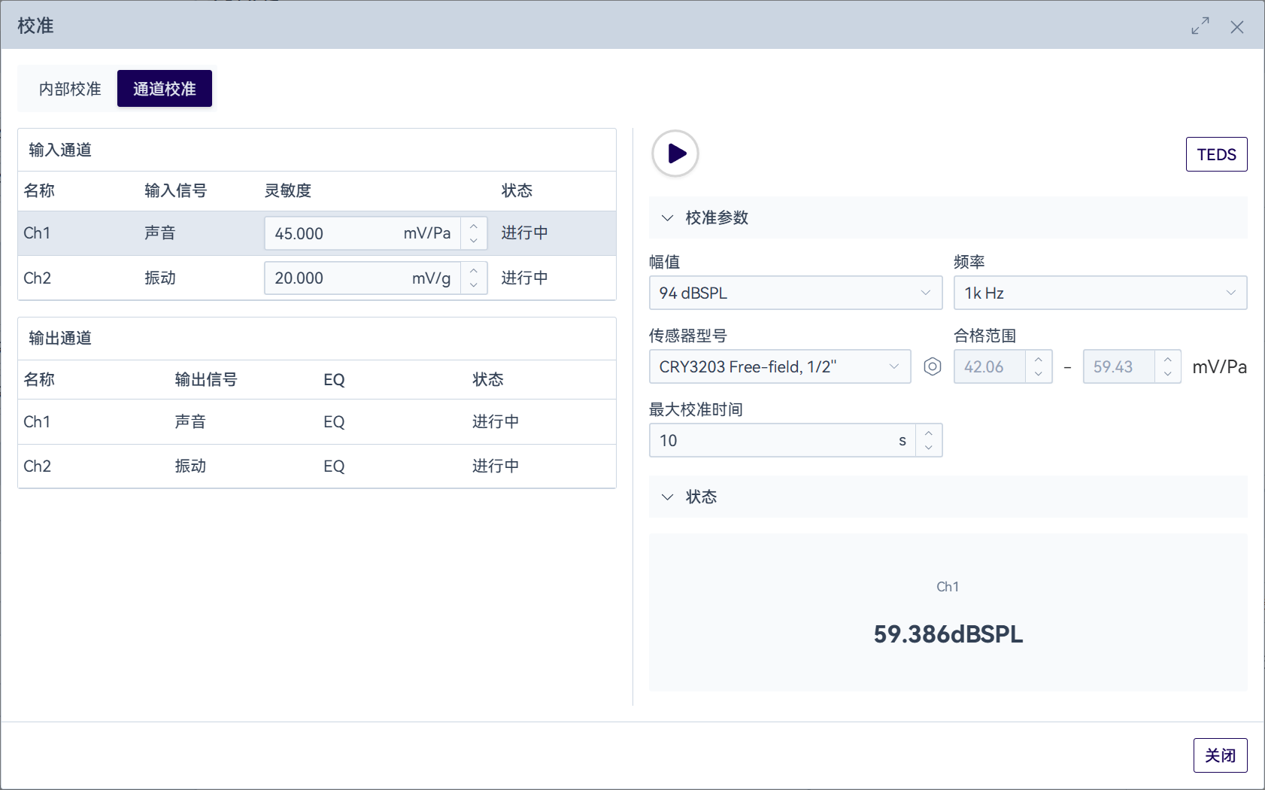The width and height of the screenshot is (1265, 790).
Task: Expand the calibration dialog to fullscreen
Action: pyautogui.click(x=1200, y=26)
